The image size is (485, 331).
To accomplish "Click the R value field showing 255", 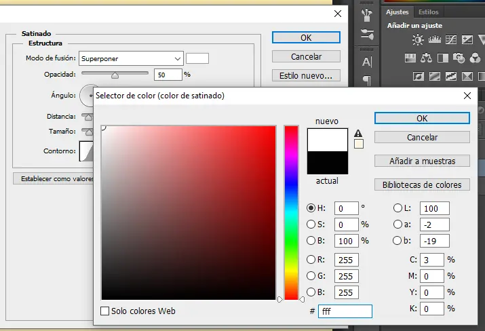I will (x=346, y=260).
